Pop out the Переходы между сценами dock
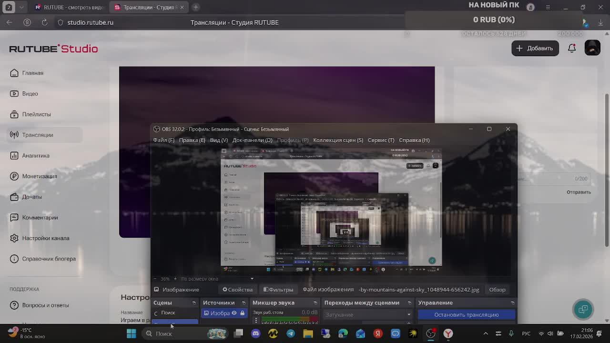 [409, 303]
